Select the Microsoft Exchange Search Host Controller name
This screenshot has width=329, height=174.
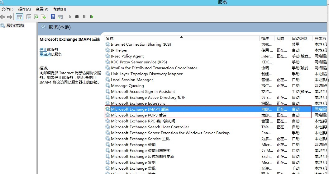(150, 127)
